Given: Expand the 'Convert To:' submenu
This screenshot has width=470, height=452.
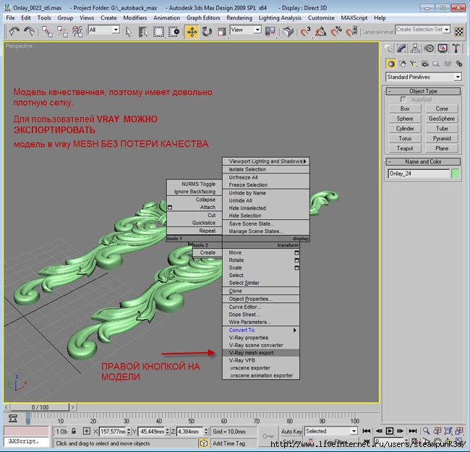Looking at the screenshot, I should click(x=261, y=330).
